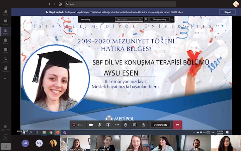Open Teams (Ekipler) in the sidebar
Viewport: 241px width, 151px height.
(x=6, y=32)
